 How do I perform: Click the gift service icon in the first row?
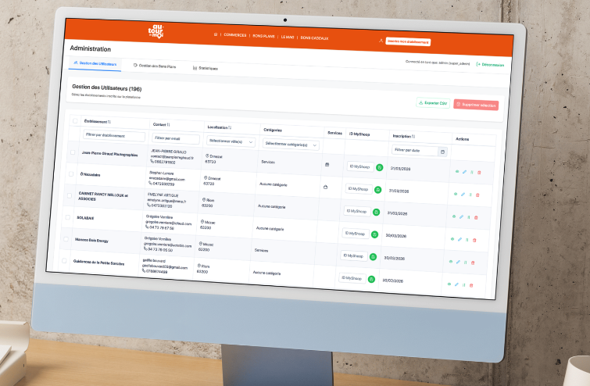[327, 165]
